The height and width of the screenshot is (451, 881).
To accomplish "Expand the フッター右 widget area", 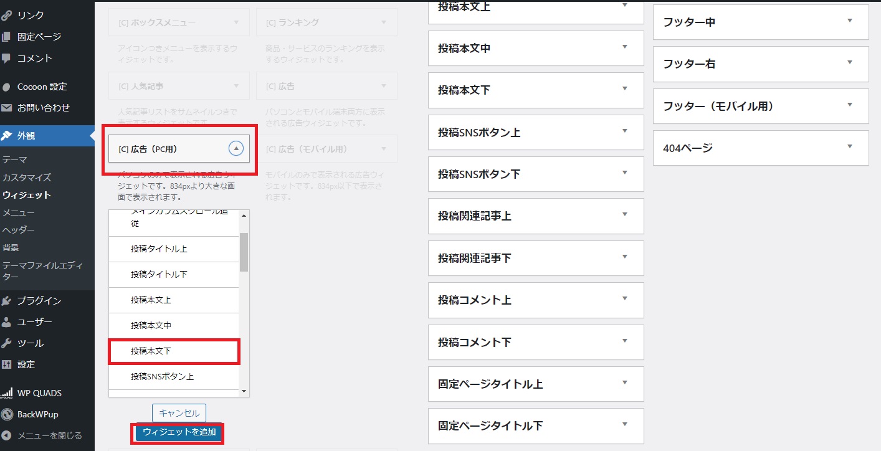I will click(x=849, y=63).
